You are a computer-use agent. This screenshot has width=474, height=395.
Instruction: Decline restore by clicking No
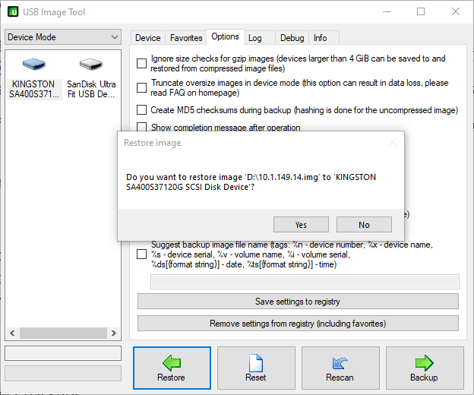[365, 225]
